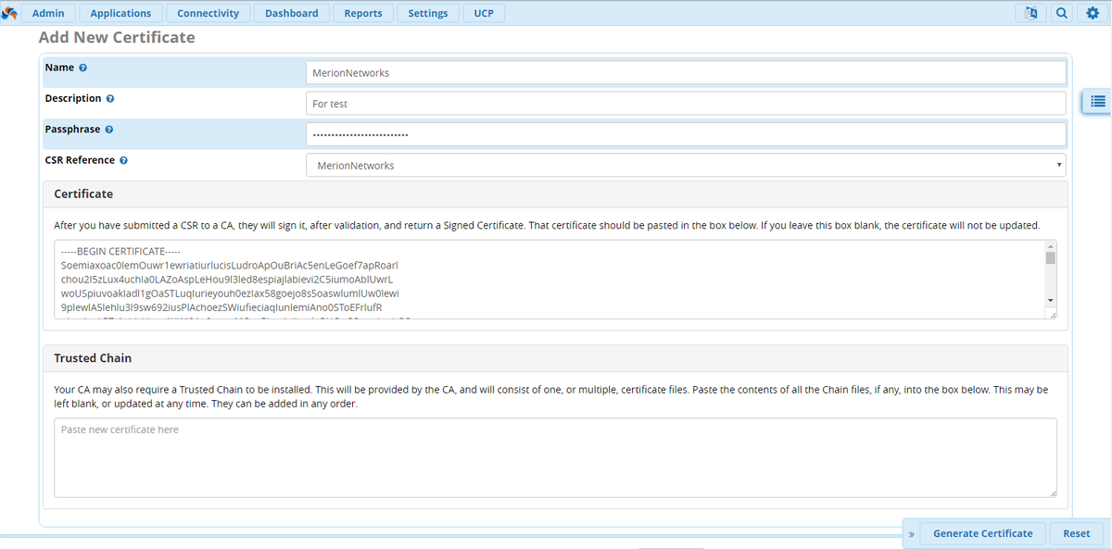Focus the Description input field
Image resolution: width=1112 pixels, height=549 pixels.
[x=686, y=104]
